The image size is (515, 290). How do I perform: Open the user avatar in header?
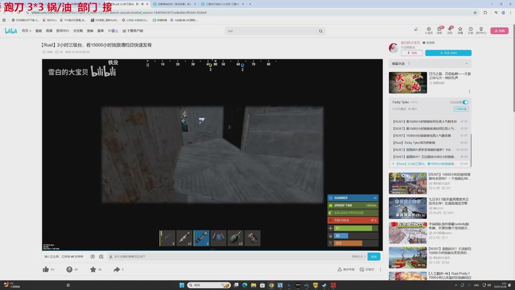pos(416,30)
